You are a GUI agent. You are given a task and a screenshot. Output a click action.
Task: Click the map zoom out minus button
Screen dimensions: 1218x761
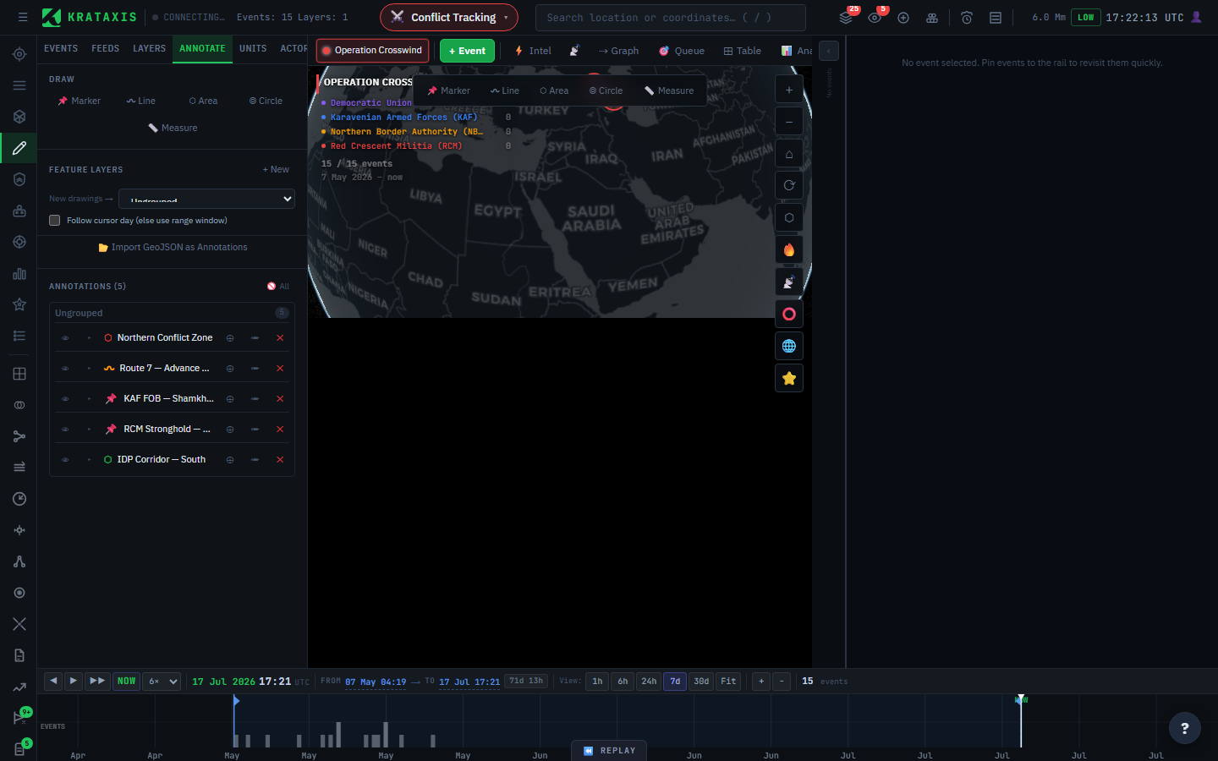(789, 122)
